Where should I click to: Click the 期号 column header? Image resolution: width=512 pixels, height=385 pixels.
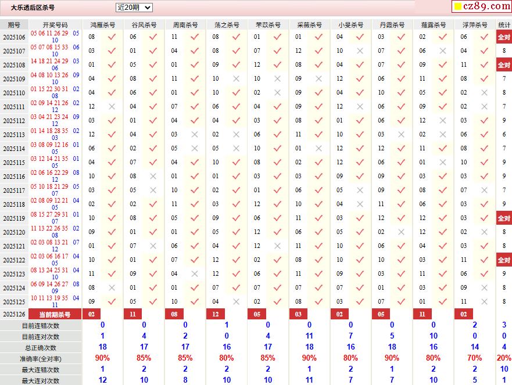pos(14,25)
